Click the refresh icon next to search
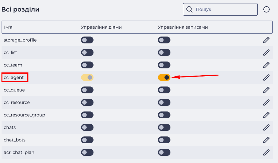 tap(266, 9)
